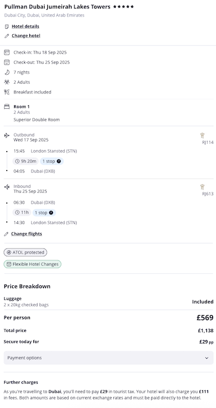Click the Flexible Hotel Changes badge
The width and height of the screenshot is (216, 408).
(x=32, y=264)
